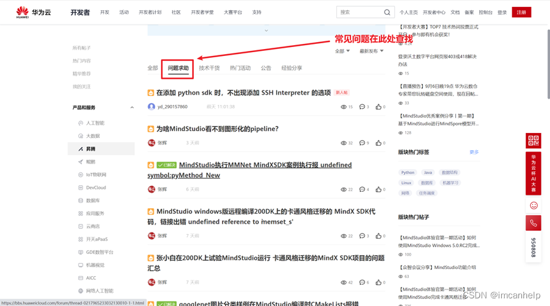Screen dimensions: 550x306
Task: Click the search input field
Action: (361, 12)
